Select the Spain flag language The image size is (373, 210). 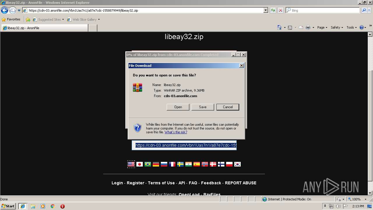pos(197,164)
